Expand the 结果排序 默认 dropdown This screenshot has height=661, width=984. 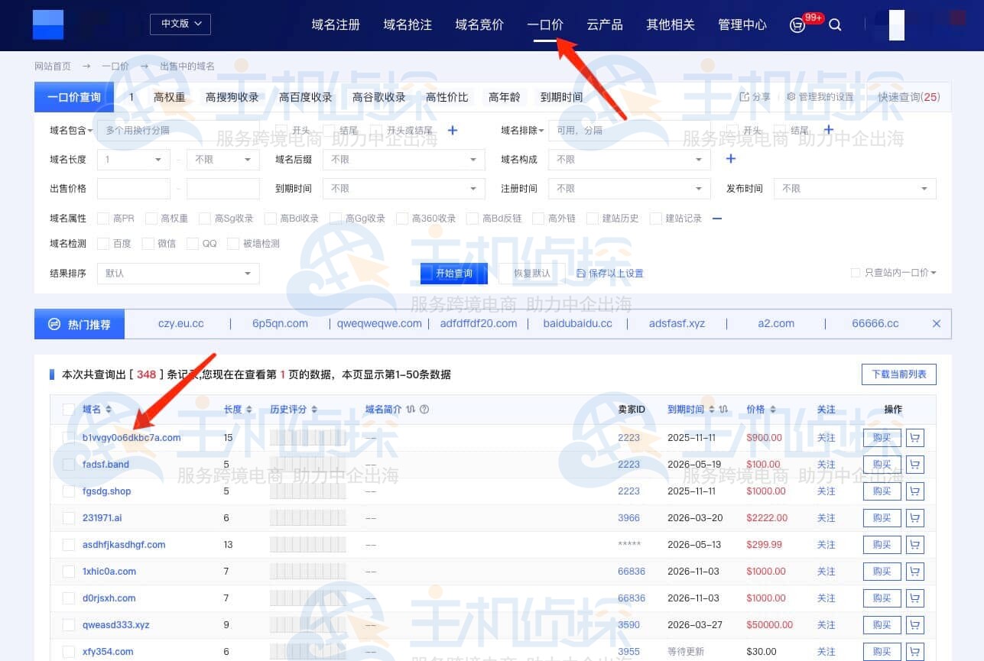177,273
